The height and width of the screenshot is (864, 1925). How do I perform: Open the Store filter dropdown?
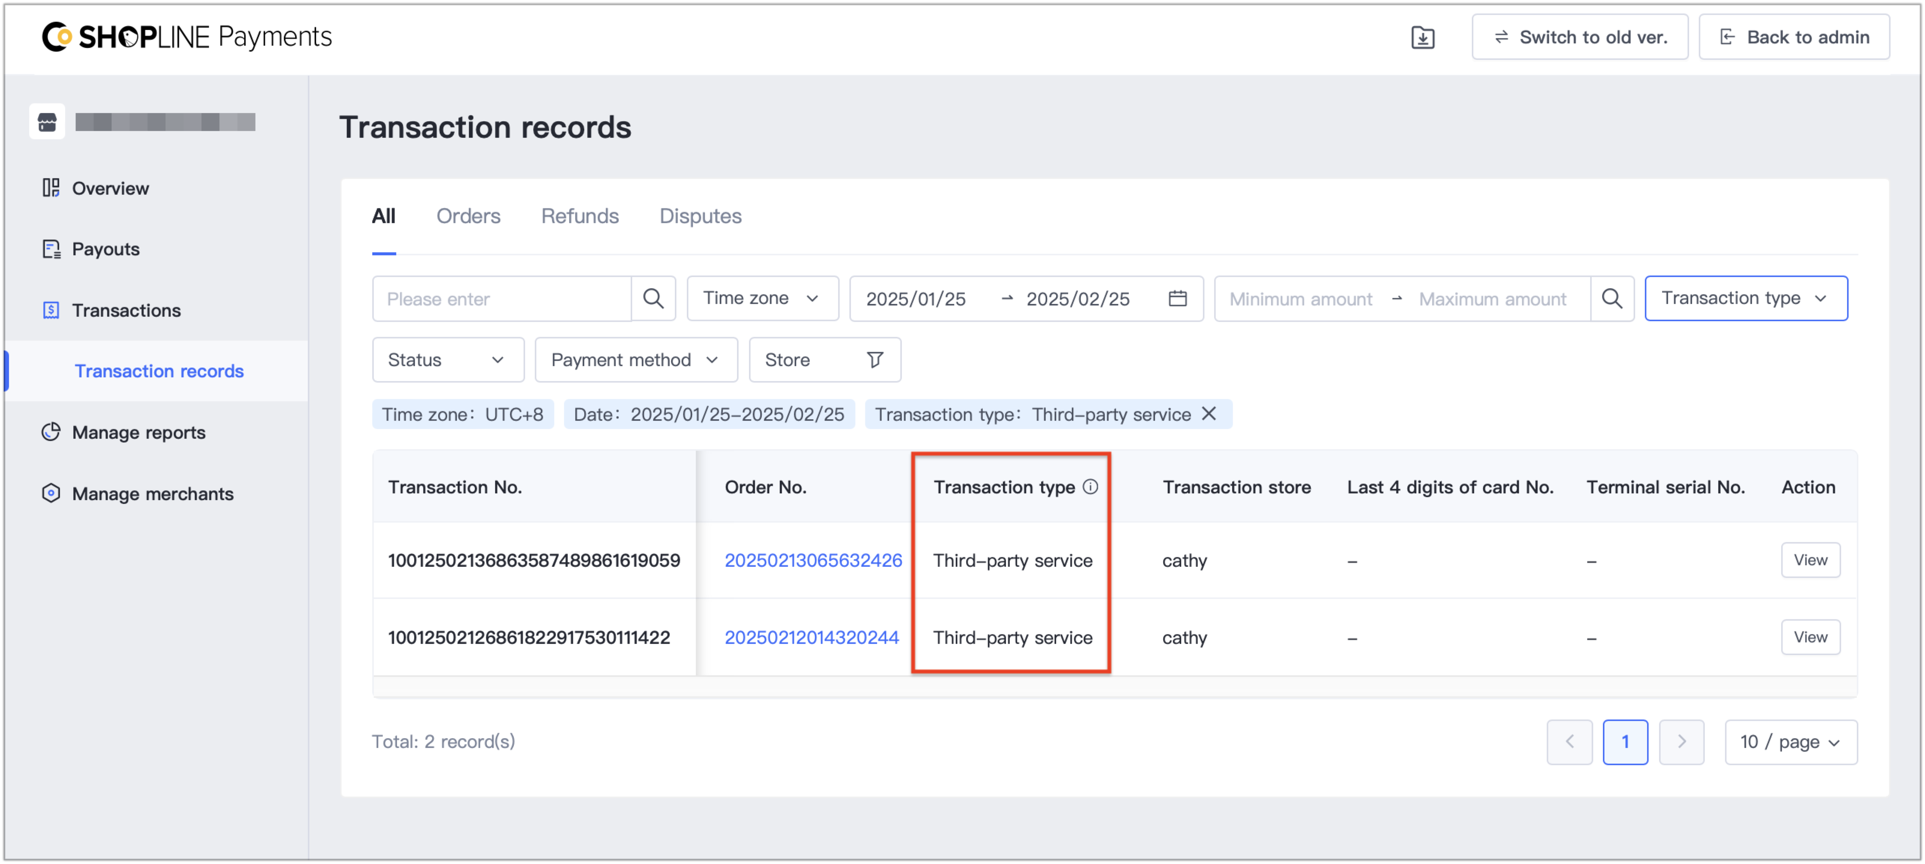pyautogui.click(x=825, y=360)
